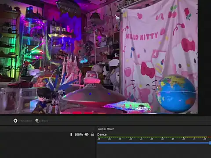Image resolution: width=211 pixels, height=158 pixels.
Task: Click the battery indicator icon beside 100%
Action: [x=71, y=134]
